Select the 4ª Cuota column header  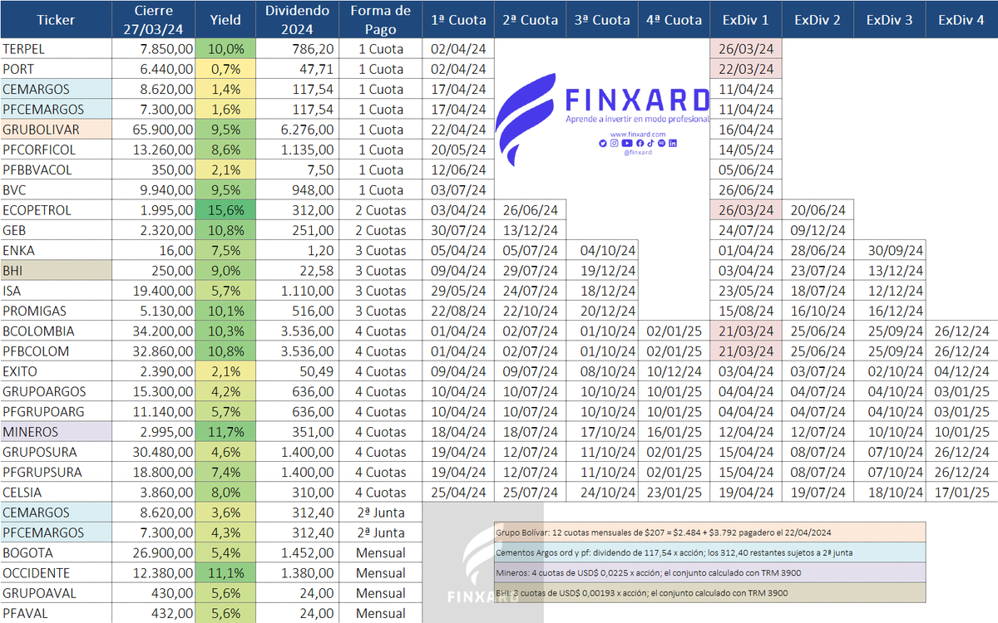point(674,19)
